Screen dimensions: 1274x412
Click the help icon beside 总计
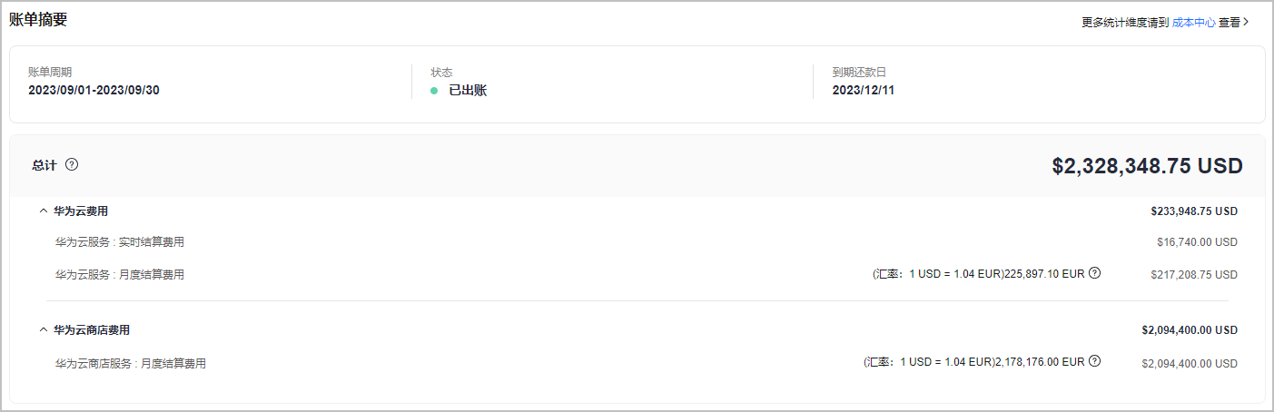72,165
